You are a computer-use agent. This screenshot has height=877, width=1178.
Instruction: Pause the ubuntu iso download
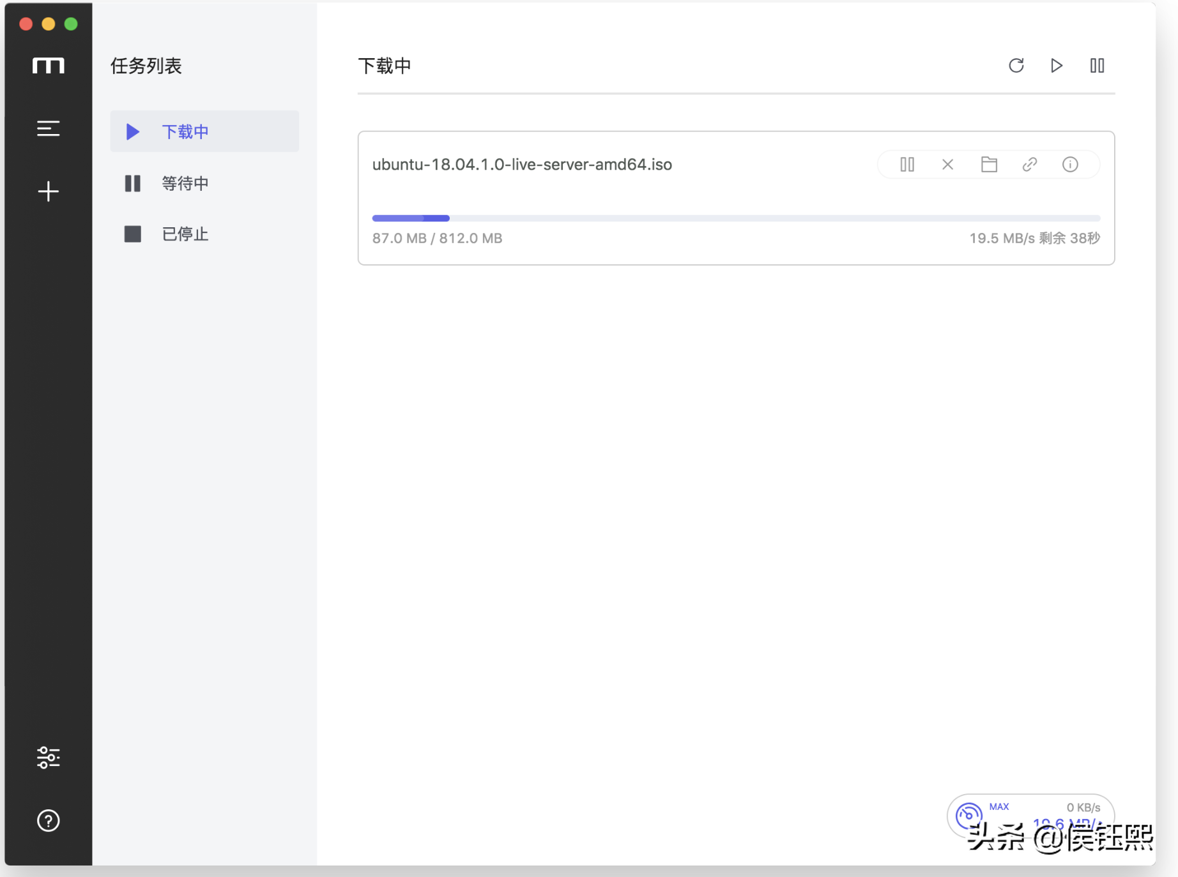[x=907, y=165]
